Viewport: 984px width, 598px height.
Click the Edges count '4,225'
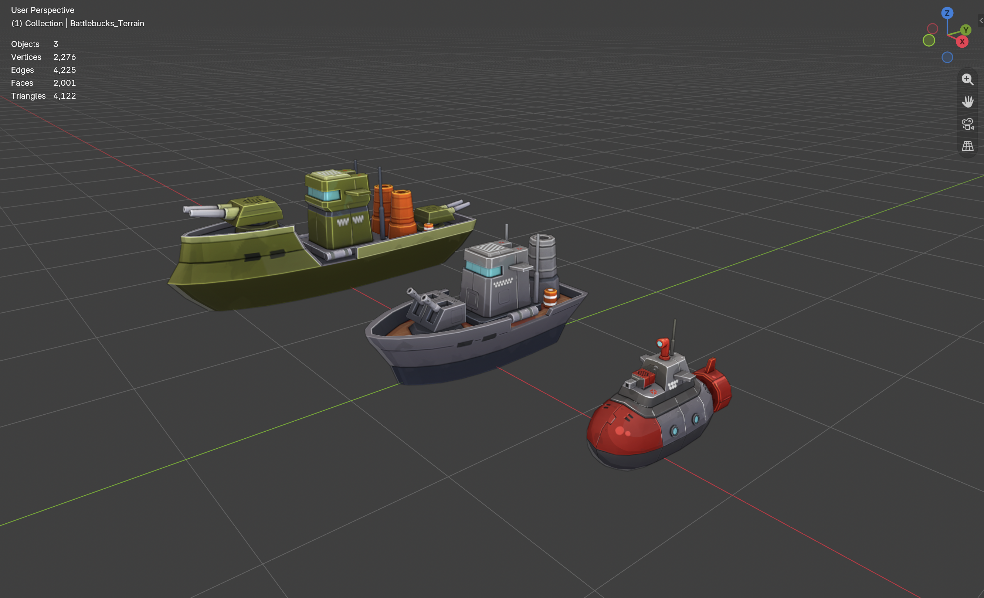pyautogui.click(x=64, y=70)
